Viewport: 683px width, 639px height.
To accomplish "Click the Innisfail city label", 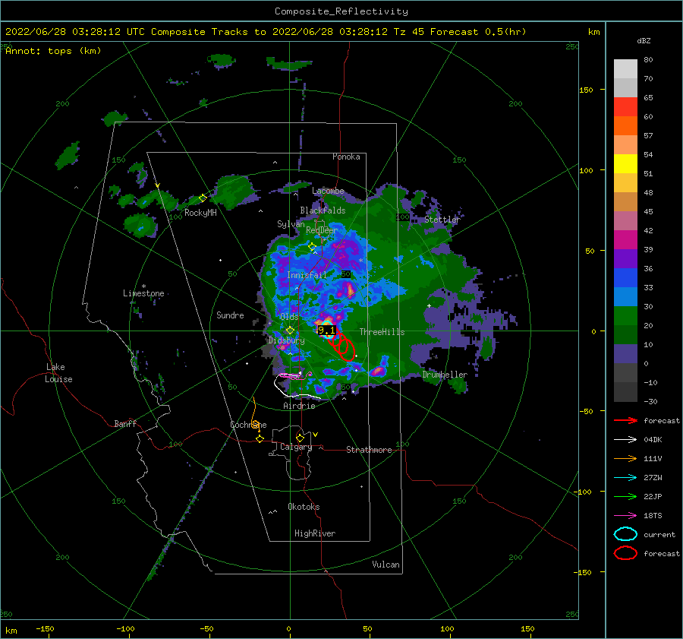I will coord(307,275).
